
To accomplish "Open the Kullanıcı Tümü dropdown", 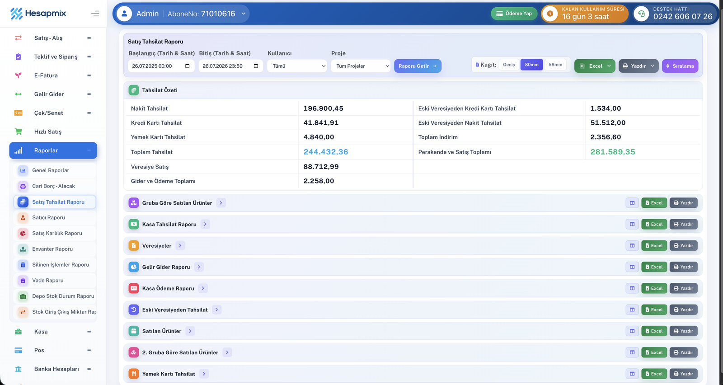I will pos(297,66).
